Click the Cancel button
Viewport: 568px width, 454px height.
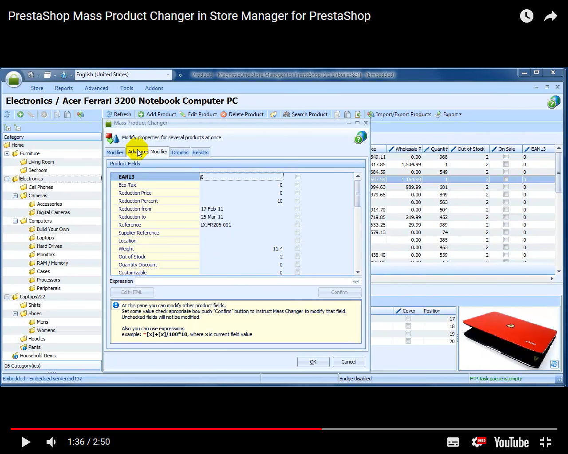(348, 362)
